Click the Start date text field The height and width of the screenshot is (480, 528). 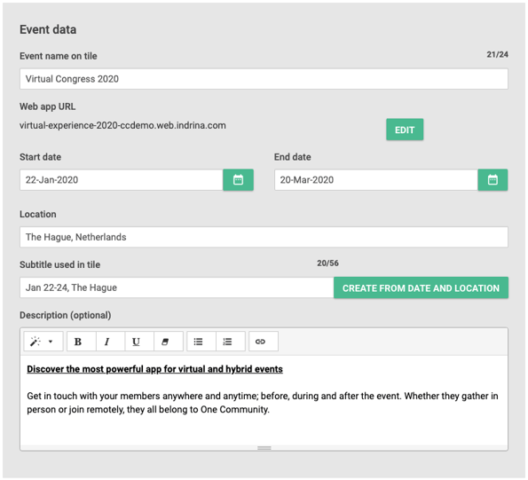pos(122,180)
